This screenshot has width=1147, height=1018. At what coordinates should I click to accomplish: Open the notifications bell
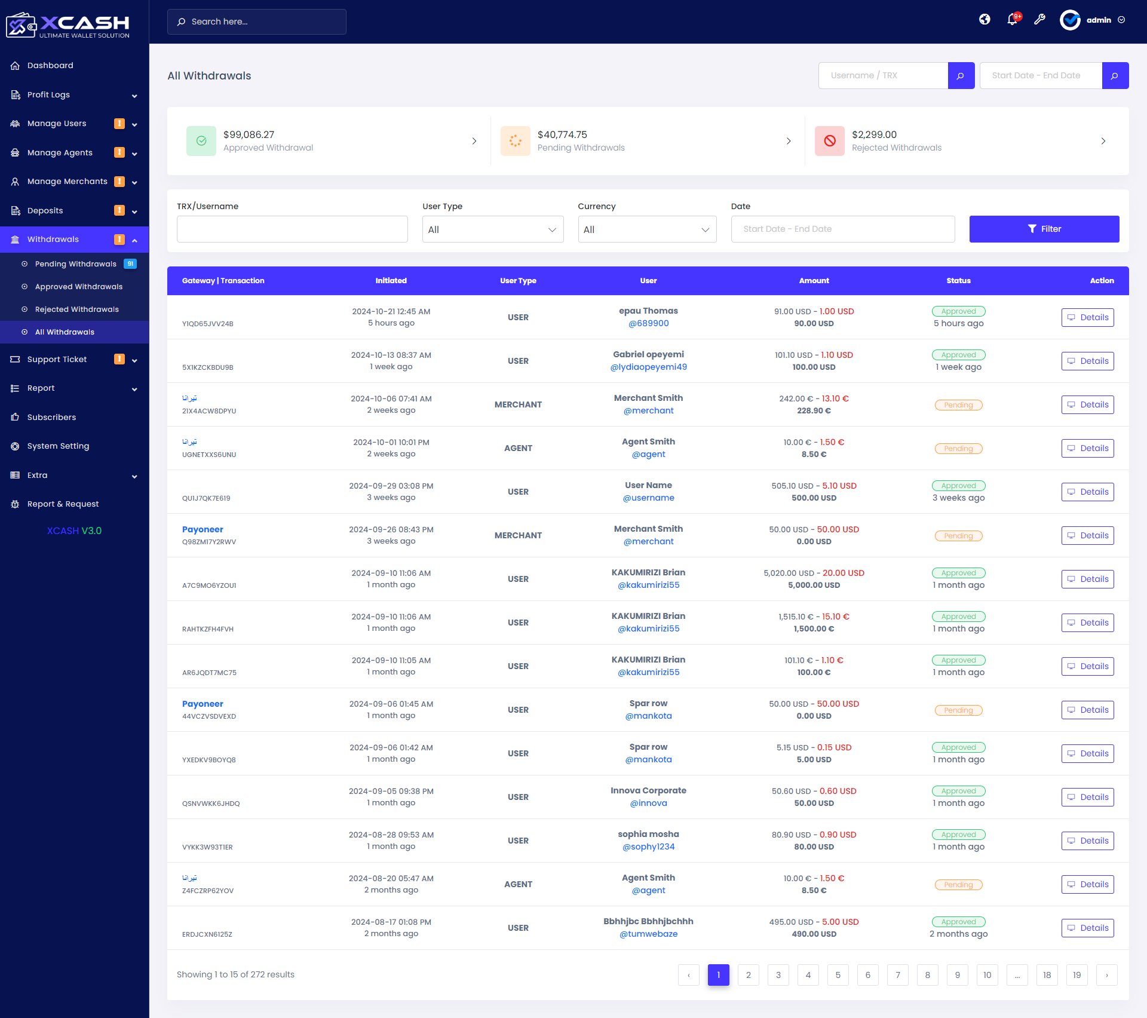pos(1012,20)
